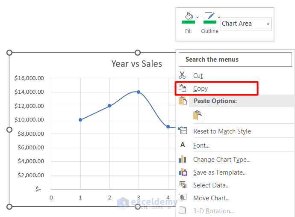Screen dimensions: 295x217
Task: Click the Fill label text
Action: (x=188, y=31)
